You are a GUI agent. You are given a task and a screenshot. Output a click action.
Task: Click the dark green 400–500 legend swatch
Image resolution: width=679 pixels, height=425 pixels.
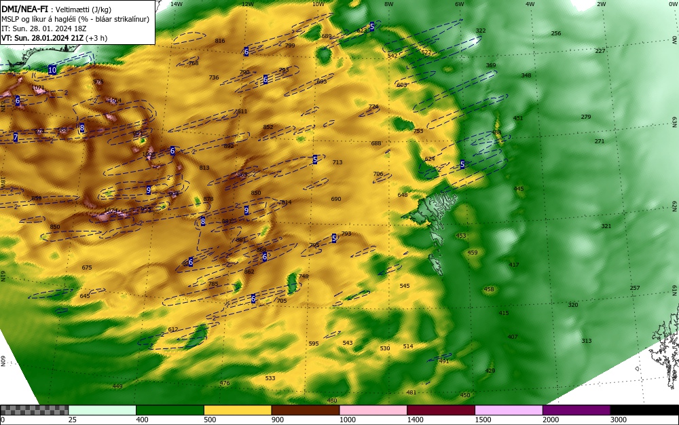(x=170, y=410)
